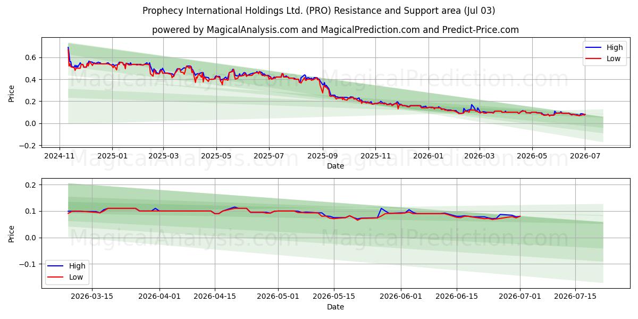The width and height of the screenshot is (638, 319).
Task: Click the −0.1 value on bottom price axis
Action: (29, 264)
